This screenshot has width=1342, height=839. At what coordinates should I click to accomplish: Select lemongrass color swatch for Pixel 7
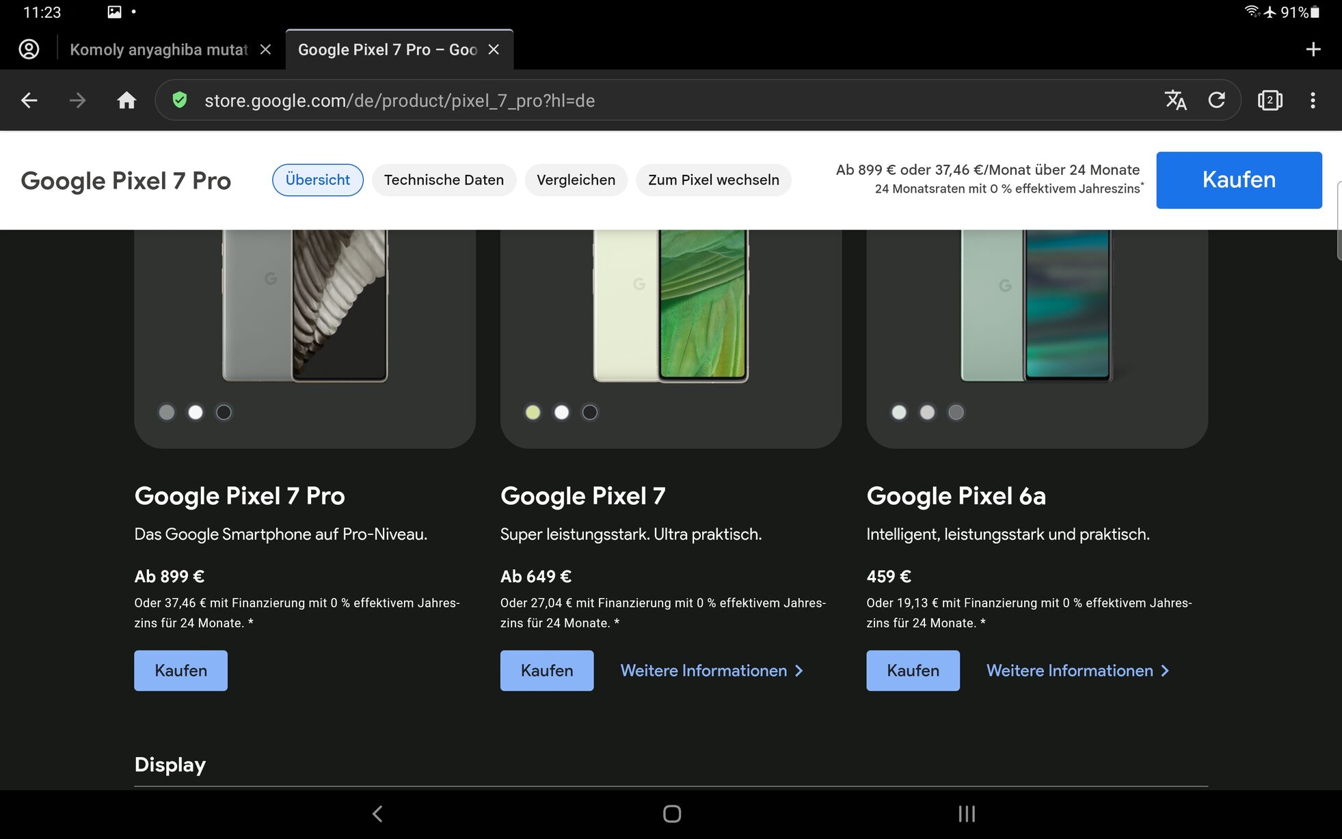[x=533, y=412]
